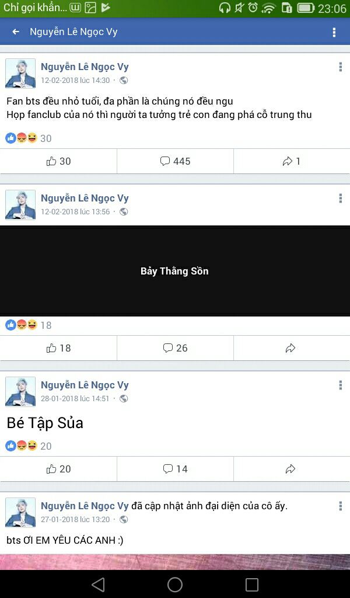Tap the Android home button
This screenshot has height=598, width=350.
[175, 584]
